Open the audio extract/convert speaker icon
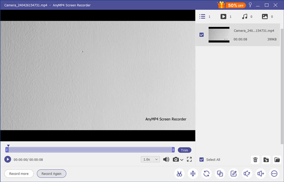 pyautogui.click(x=247, y=173)
